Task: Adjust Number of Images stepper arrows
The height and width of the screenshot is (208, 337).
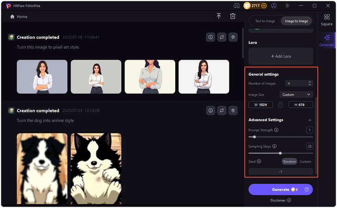Action: pos(310,83)
